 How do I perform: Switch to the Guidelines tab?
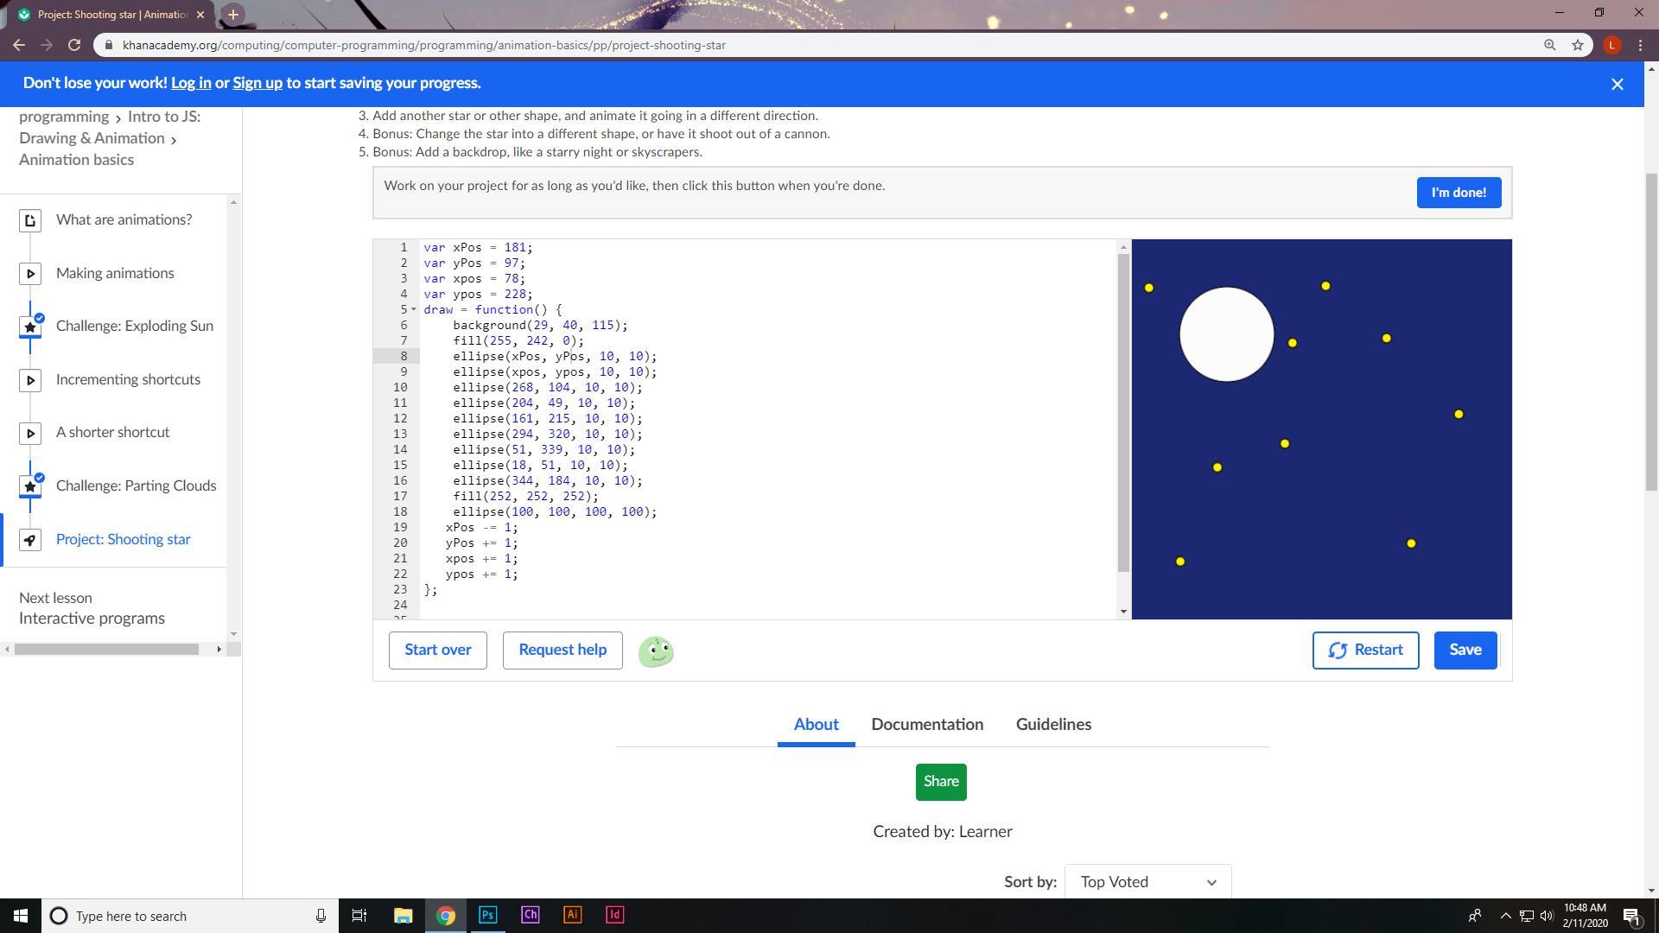click(1052, 725)
